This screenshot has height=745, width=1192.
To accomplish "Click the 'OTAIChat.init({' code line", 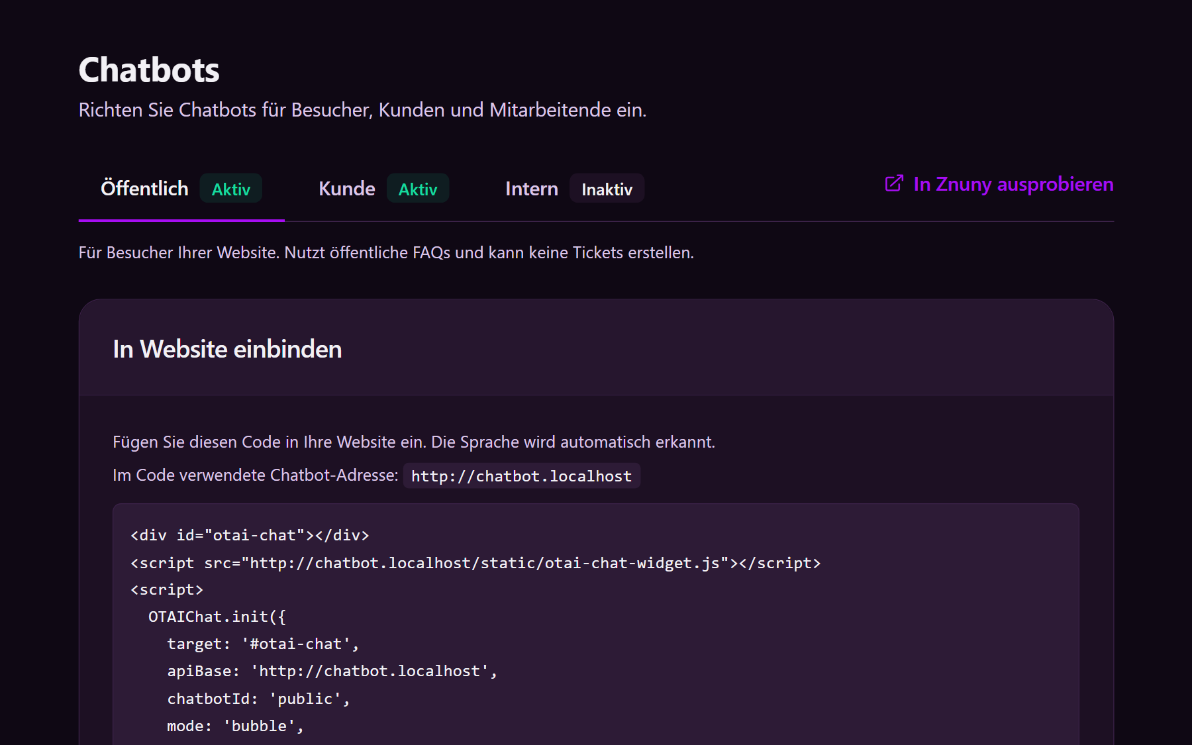I will pyautogui.click(x=217, y=617).
